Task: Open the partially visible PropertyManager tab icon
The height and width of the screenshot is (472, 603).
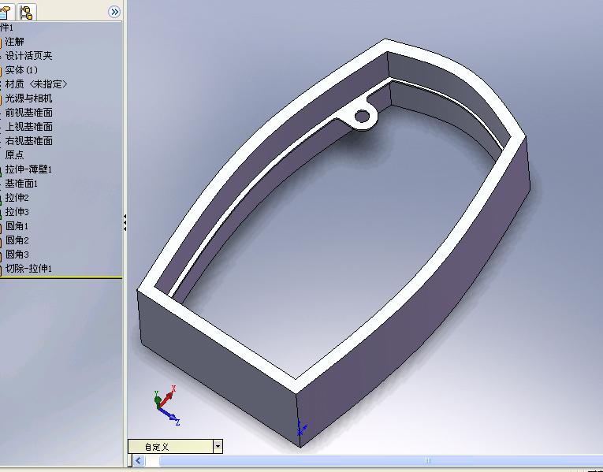Action: 5,13
